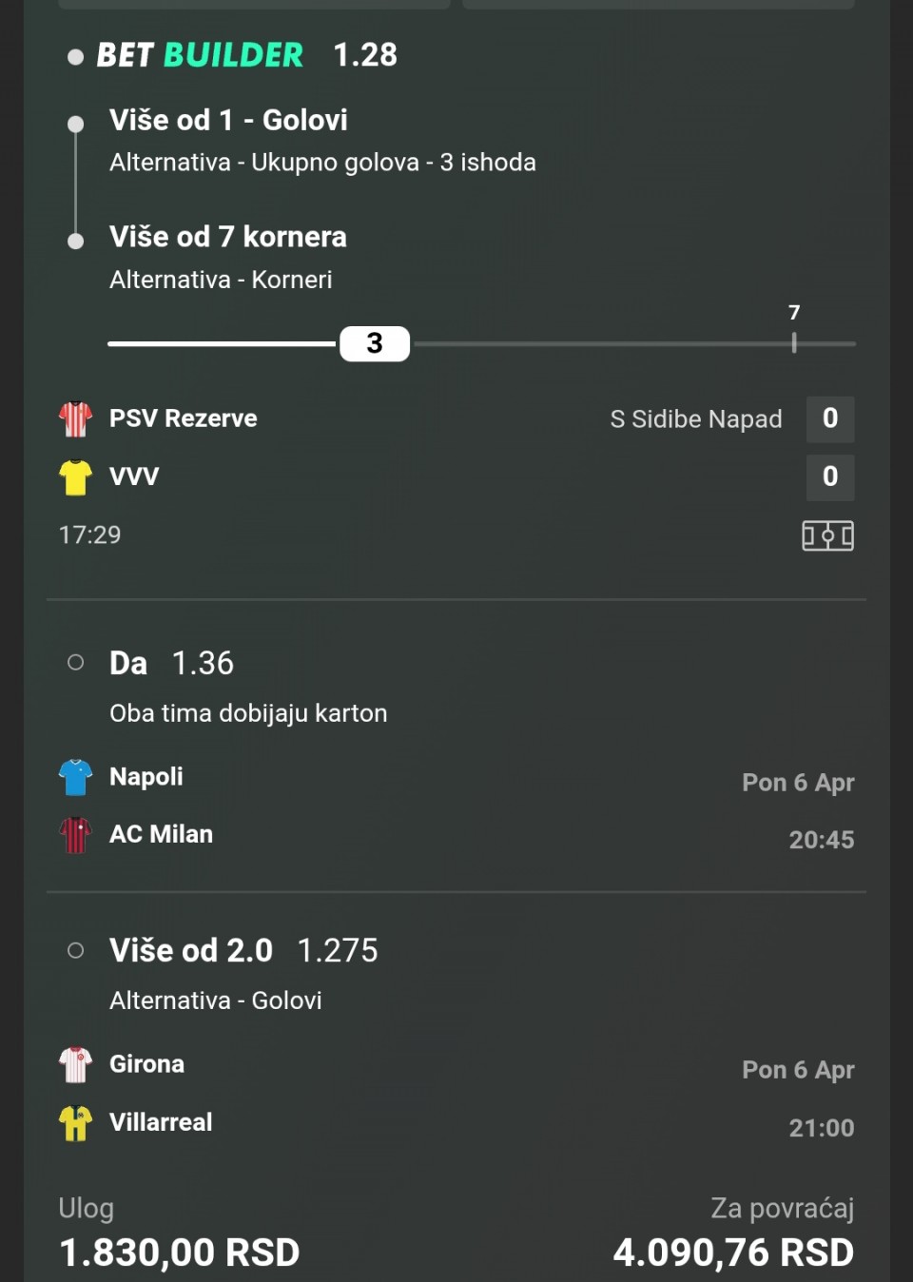Viewport: 913px width, 1282px height.
Task: Click the corner progress slider value 3
Action: click(375, 343)
